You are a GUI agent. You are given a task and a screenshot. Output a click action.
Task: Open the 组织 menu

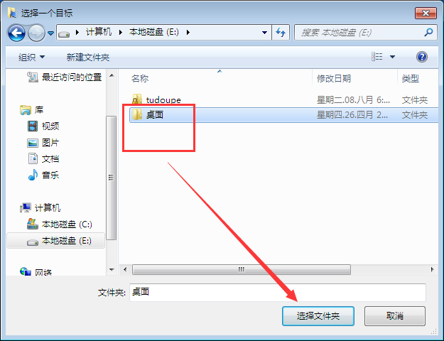(31, 58)
